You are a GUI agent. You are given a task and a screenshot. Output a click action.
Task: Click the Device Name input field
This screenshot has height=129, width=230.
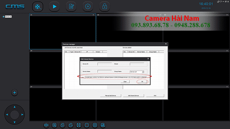105,72
